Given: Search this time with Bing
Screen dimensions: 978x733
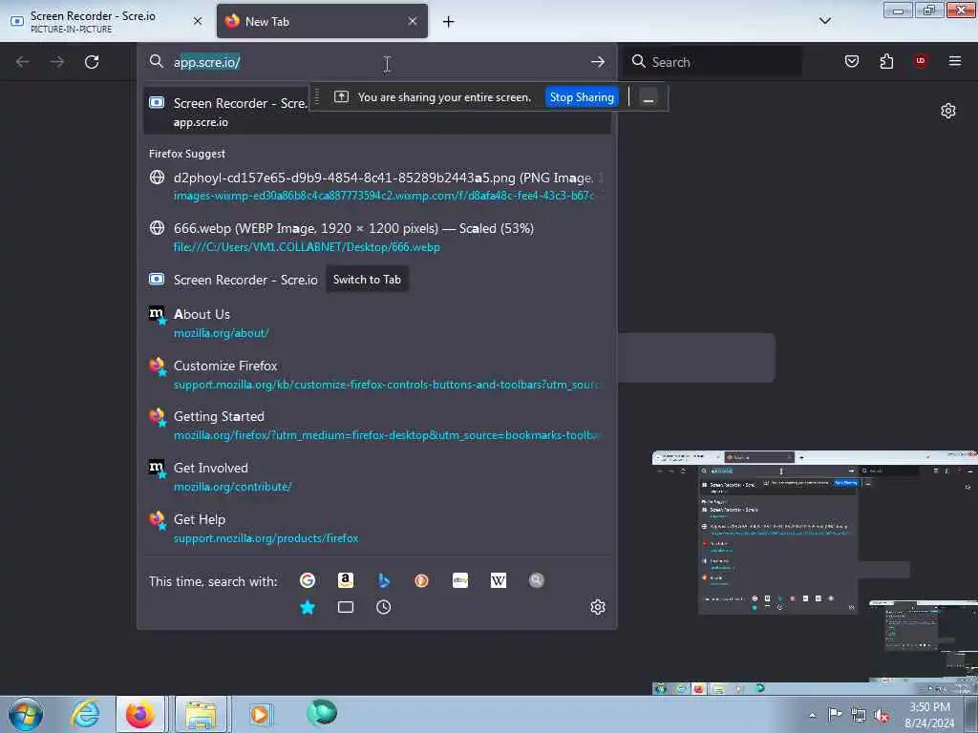Looking at the screenshot, I should tap(384, 580).
